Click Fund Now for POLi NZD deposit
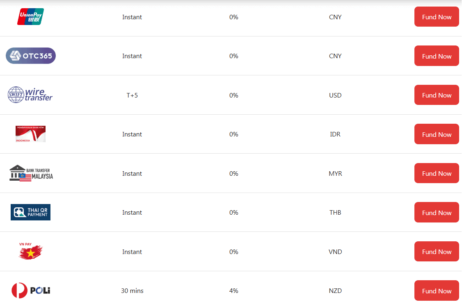 437,290
